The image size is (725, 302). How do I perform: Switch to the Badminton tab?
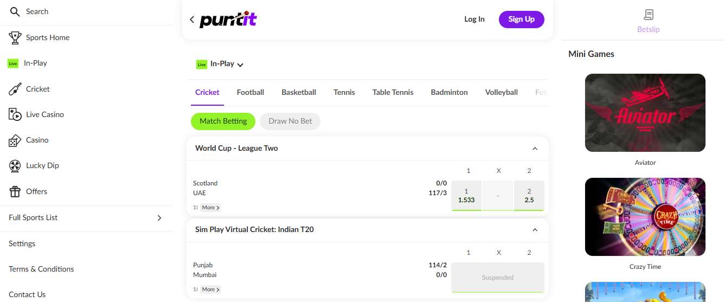[x=449, y=92]
